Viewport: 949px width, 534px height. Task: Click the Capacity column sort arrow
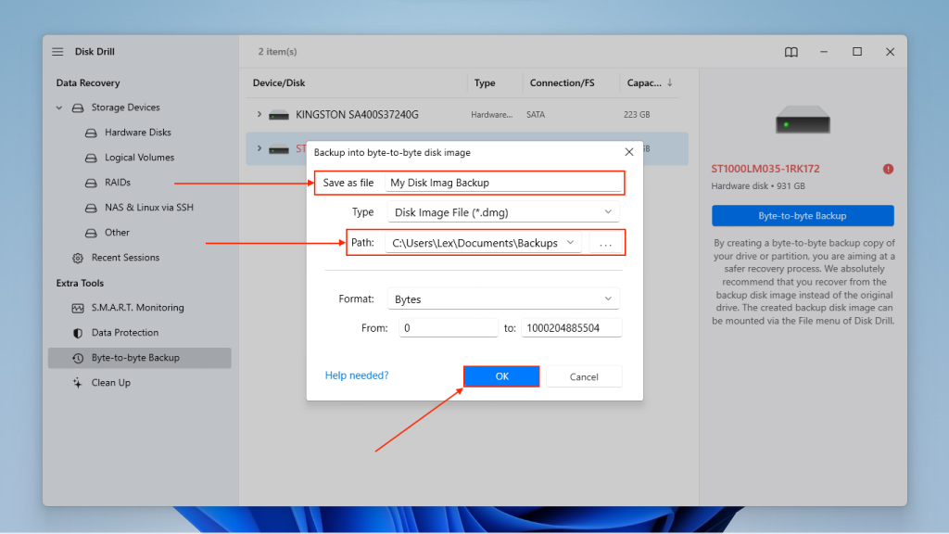tap(672, 83)
